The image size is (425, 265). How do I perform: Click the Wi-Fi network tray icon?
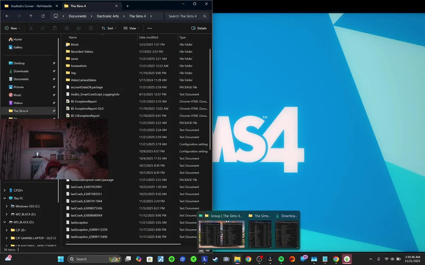[x=387, y=259]
